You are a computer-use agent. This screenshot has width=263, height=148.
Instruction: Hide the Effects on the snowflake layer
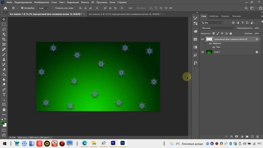(210, 44)
